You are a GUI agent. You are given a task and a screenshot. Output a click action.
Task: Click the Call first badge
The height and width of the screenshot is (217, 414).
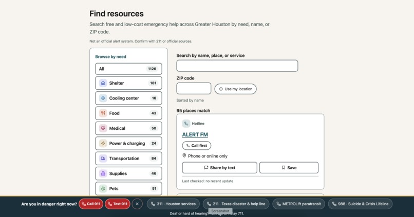pos(196,146)
